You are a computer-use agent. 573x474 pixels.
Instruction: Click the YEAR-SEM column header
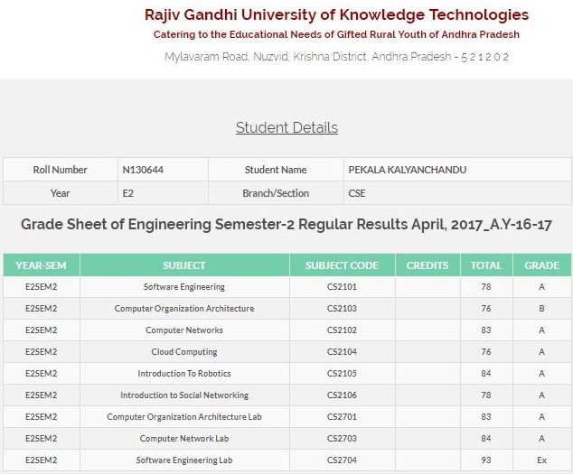42,265
